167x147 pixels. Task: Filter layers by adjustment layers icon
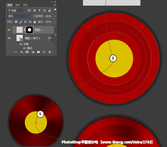(34, 10)
